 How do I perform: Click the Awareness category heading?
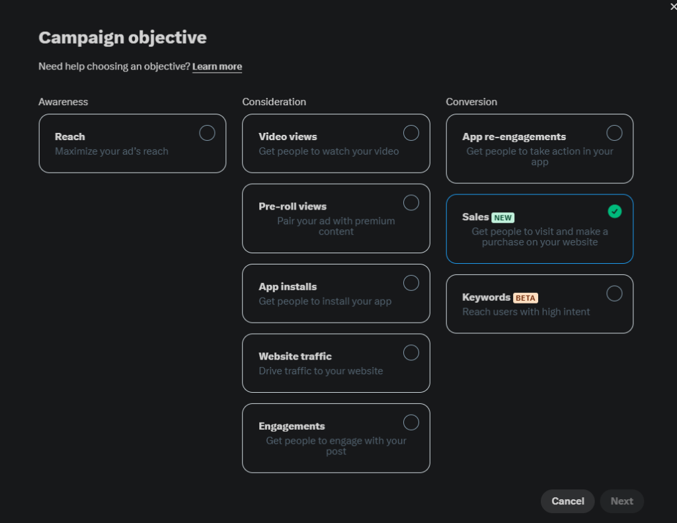[63, 102]
